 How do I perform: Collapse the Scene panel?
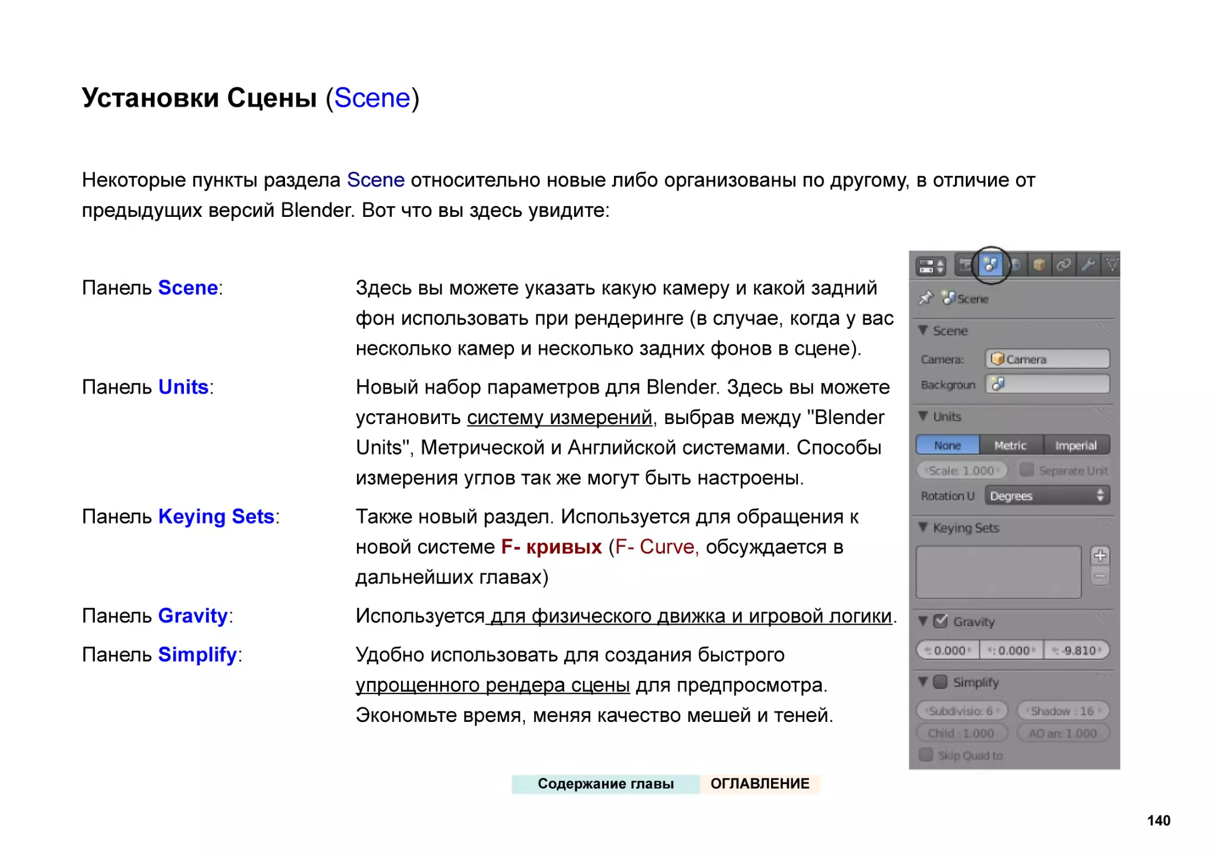coord(923,330)
